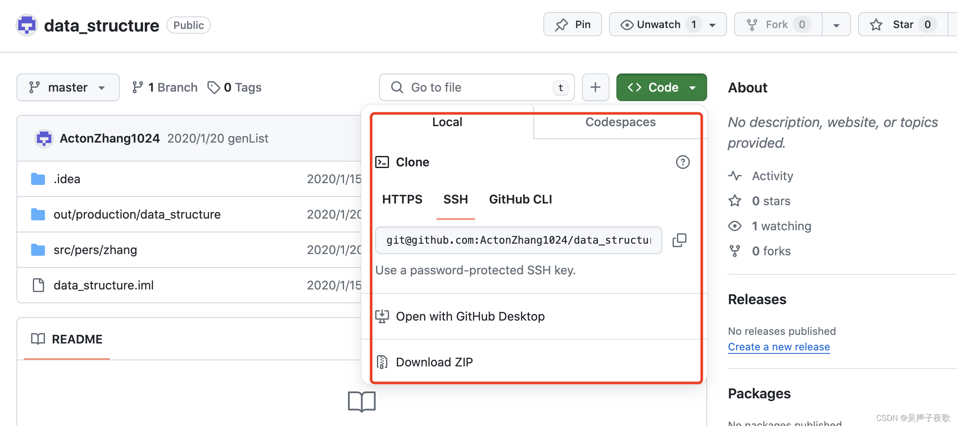Open the data_structure.iml file
957x426 pixels.
(104, 285)
